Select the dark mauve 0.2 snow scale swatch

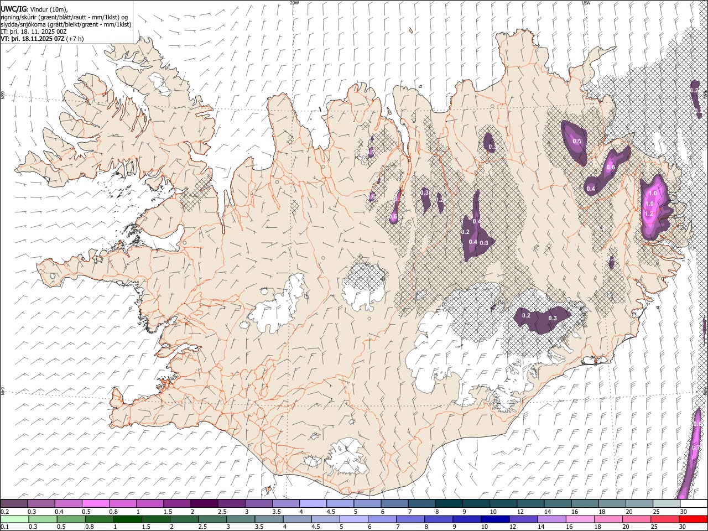(14, 504)
